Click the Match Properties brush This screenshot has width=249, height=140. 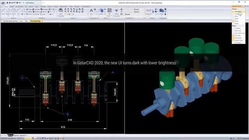[x=117, y=12]
